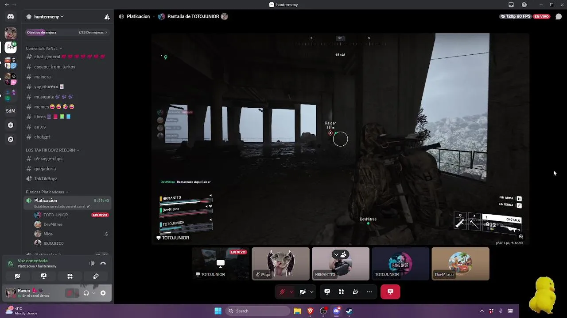Navigate back with the title bar arrow
The width and height of the screenshot is (567, 318).
[7, 4]
